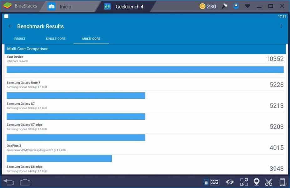Screen dimensions: 290x188
Task: Click the scissors screenshot icon
Action: 268,182
